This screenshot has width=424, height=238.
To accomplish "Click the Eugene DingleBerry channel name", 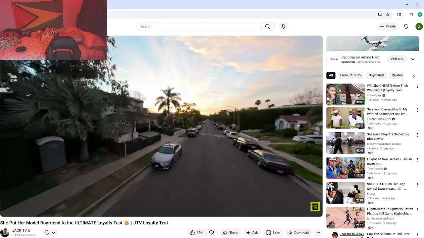I will pyautogui.click(x=379, y=119).
